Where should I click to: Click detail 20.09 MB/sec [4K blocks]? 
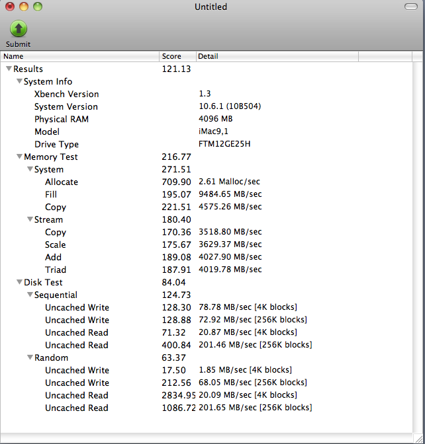(x=248, y=395)
